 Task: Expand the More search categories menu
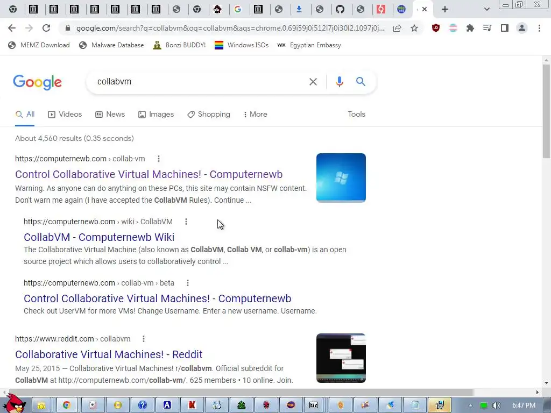click(256, 115)
